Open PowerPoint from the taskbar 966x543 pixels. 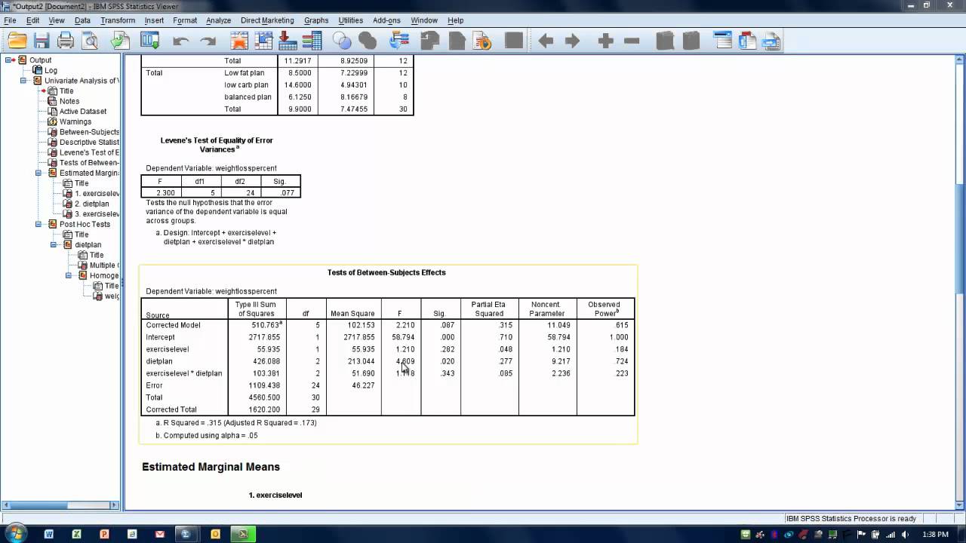point(104,534)
